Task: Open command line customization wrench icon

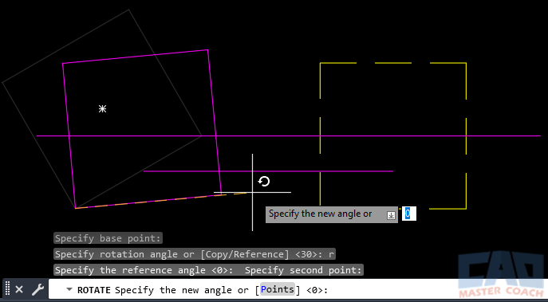Action: point(37,289)
